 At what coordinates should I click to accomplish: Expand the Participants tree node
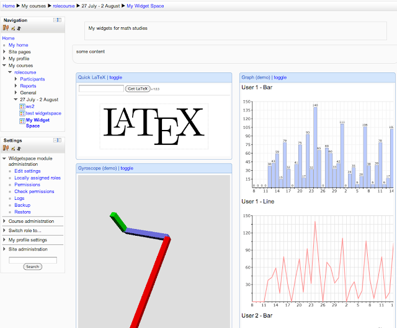click(16, 79)
